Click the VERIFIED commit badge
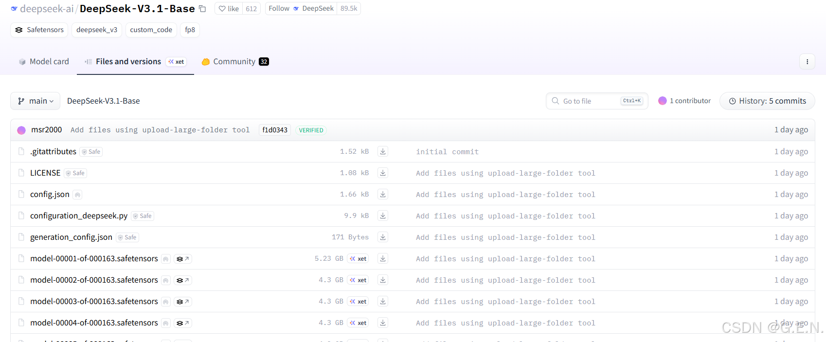Image resolution: width=826 pixels, height=342 pixels. click(x=311, y=130)
